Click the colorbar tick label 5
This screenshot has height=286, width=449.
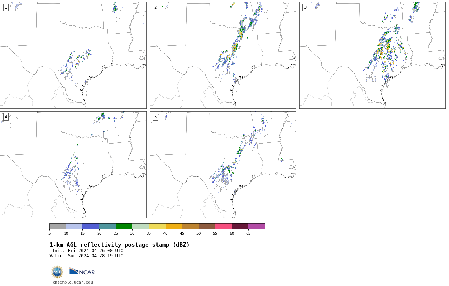(49, 233)
